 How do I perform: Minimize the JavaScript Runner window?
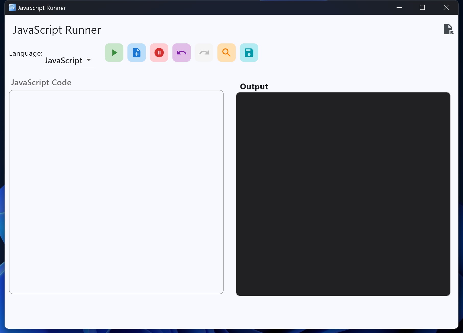coord(399,7)
